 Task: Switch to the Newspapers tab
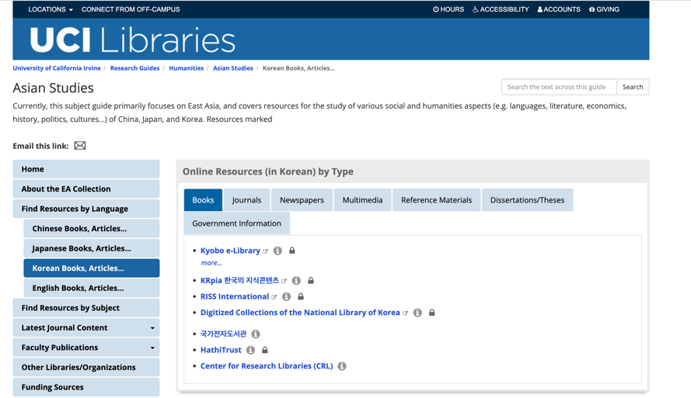(302, 200)
